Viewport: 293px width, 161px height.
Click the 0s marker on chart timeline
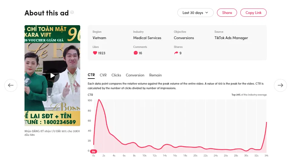[x=94, y=151]
